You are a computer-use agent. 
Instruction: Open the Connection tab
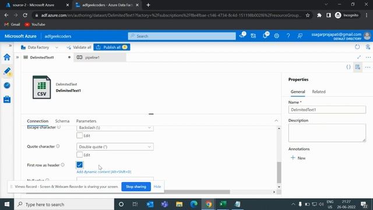37,121
